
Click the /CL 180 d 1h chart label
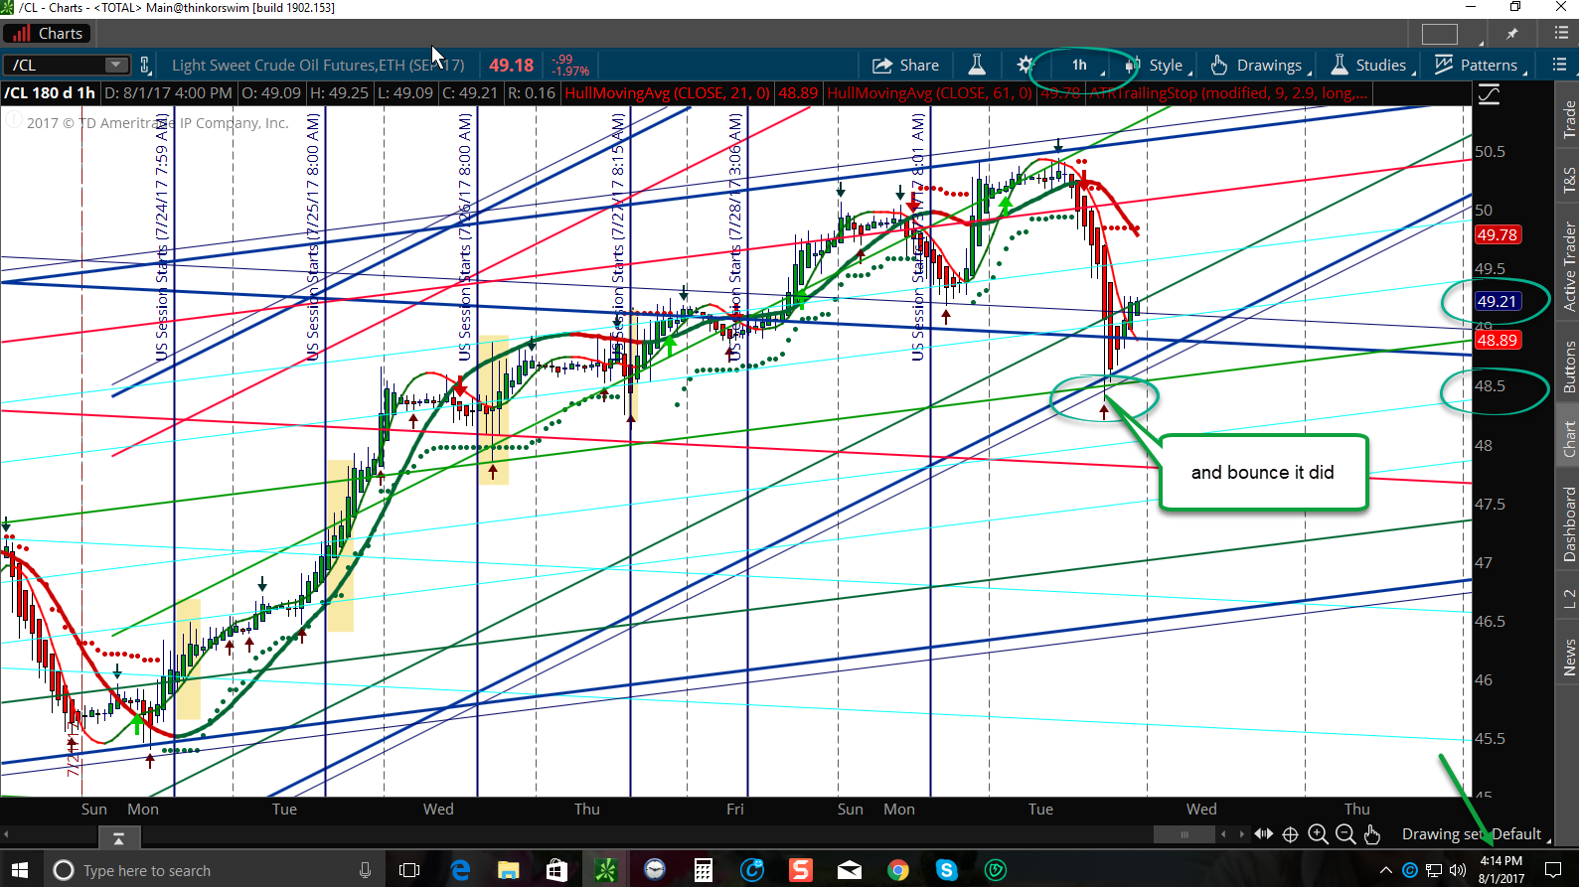50,93
